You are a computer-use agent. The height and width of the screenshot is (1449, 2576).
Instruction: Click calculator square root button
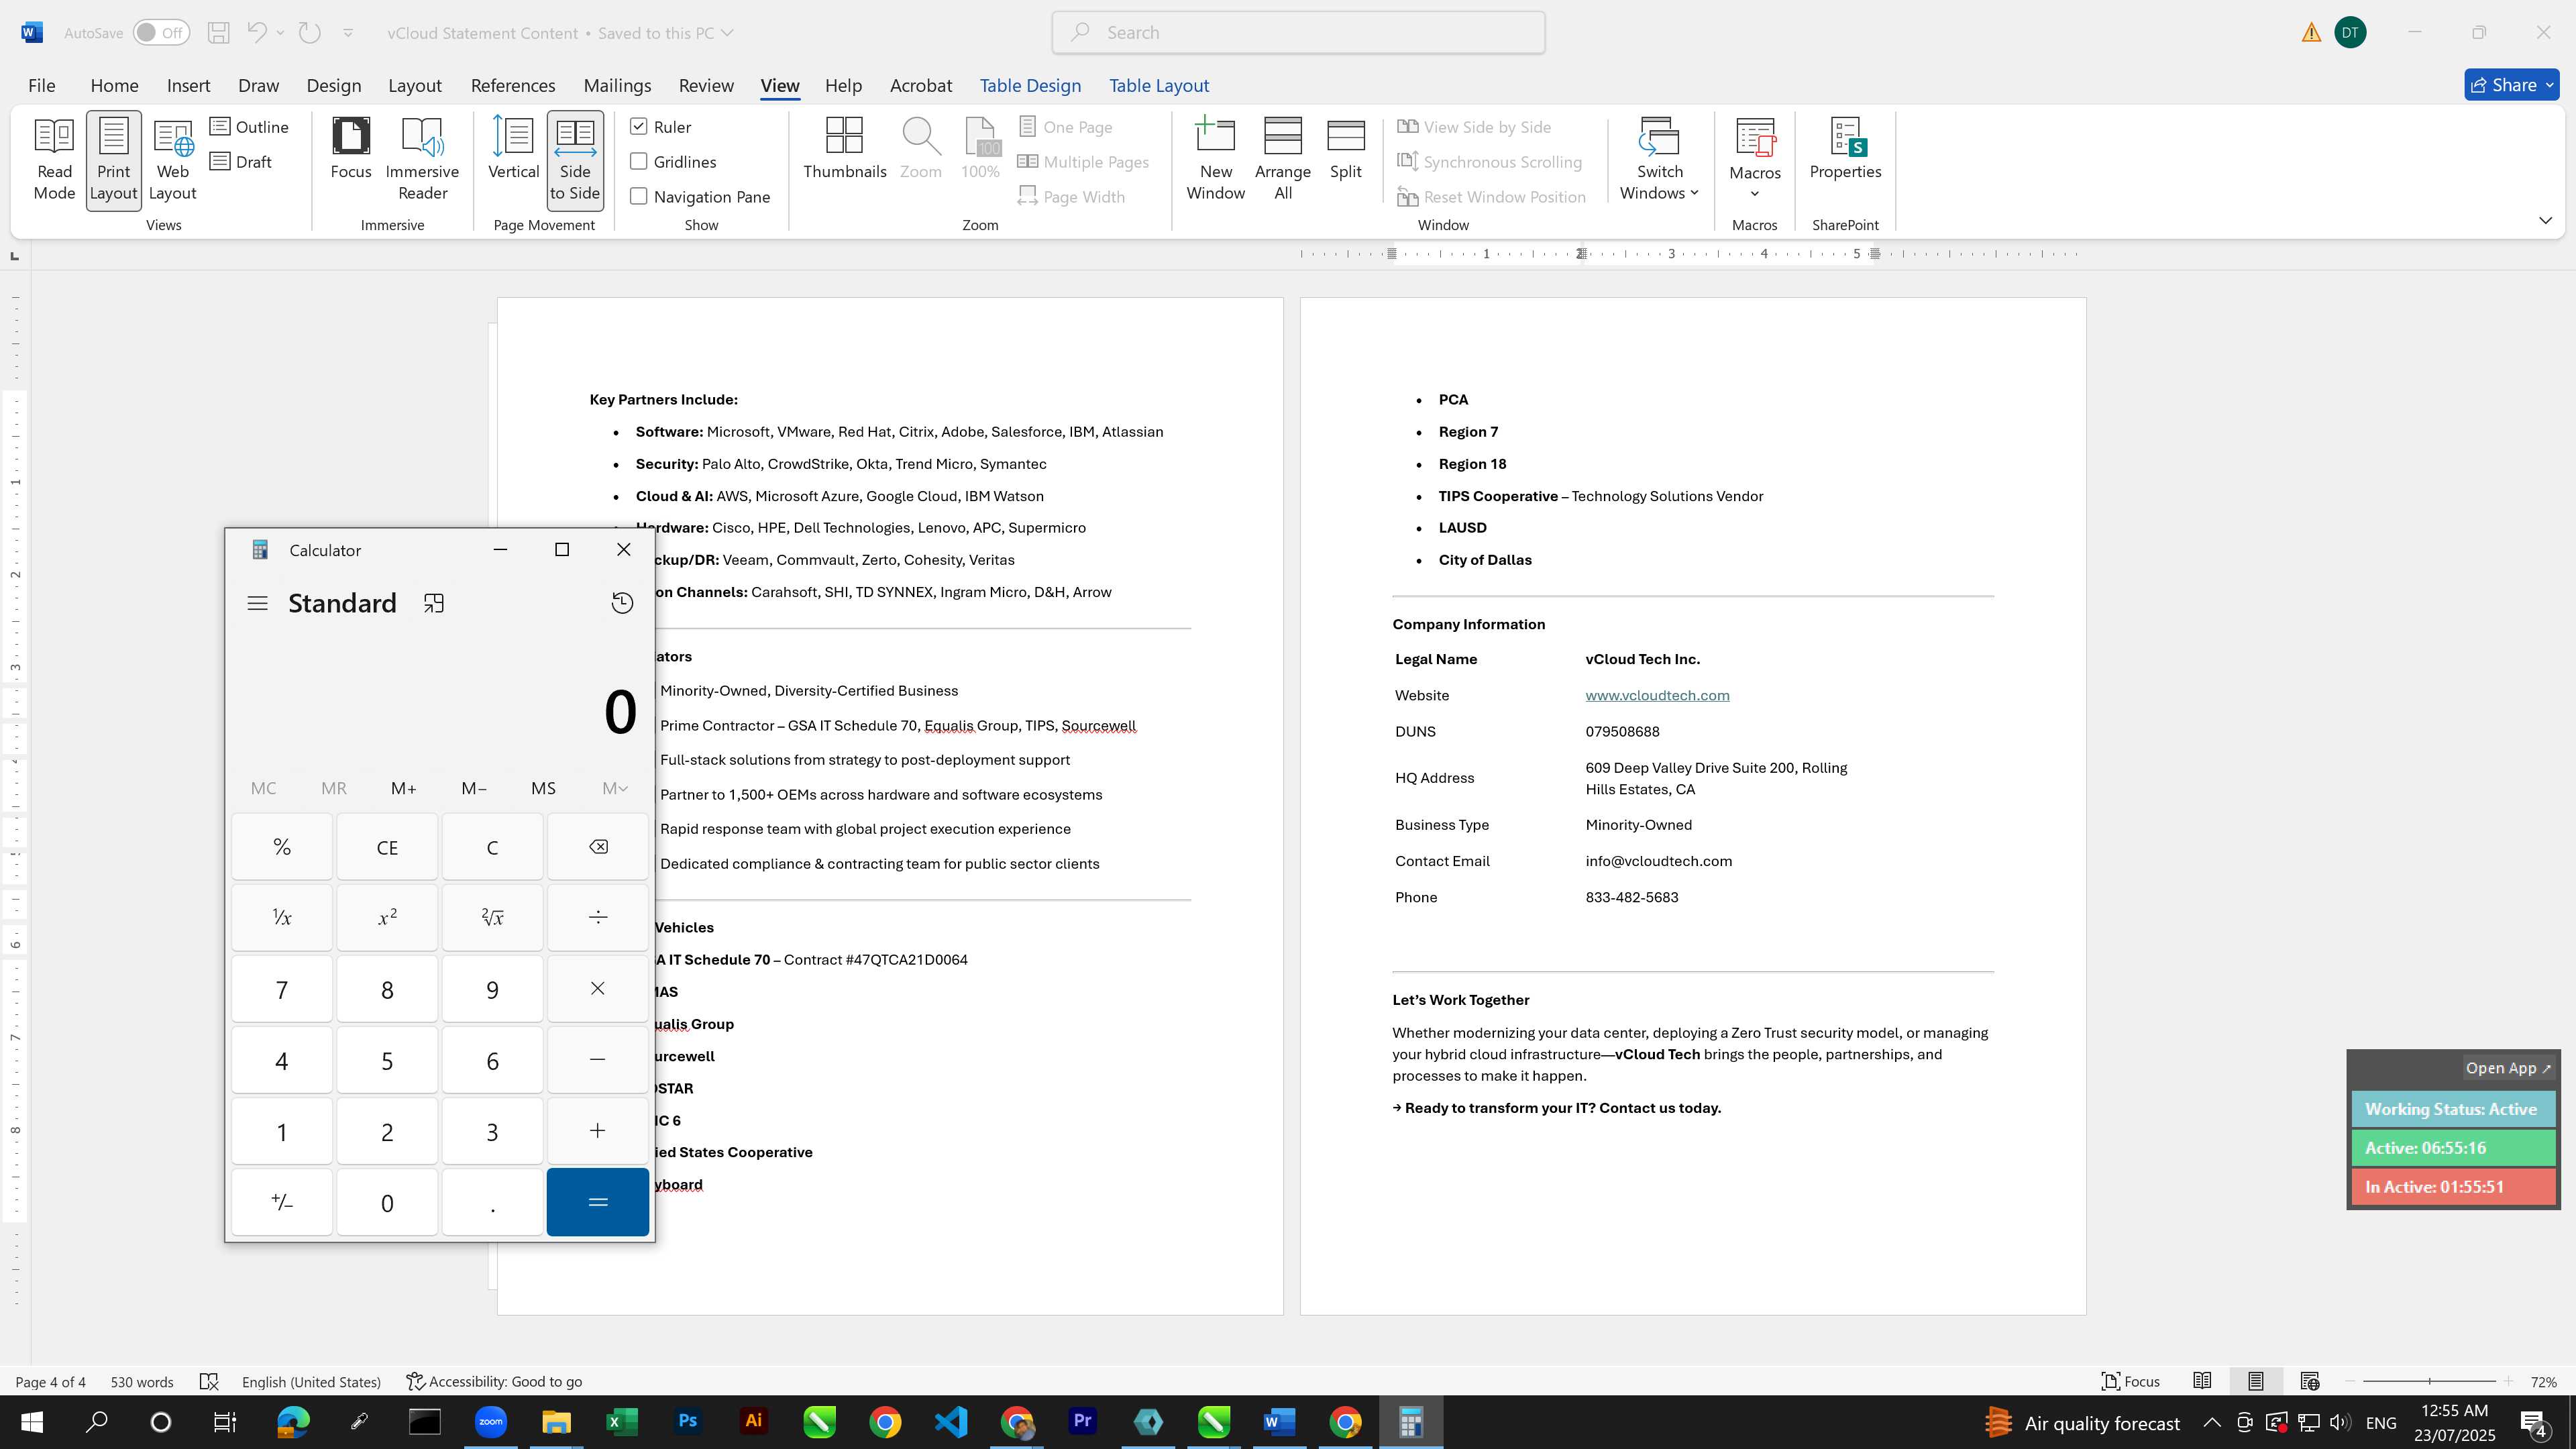pos(492,917)
